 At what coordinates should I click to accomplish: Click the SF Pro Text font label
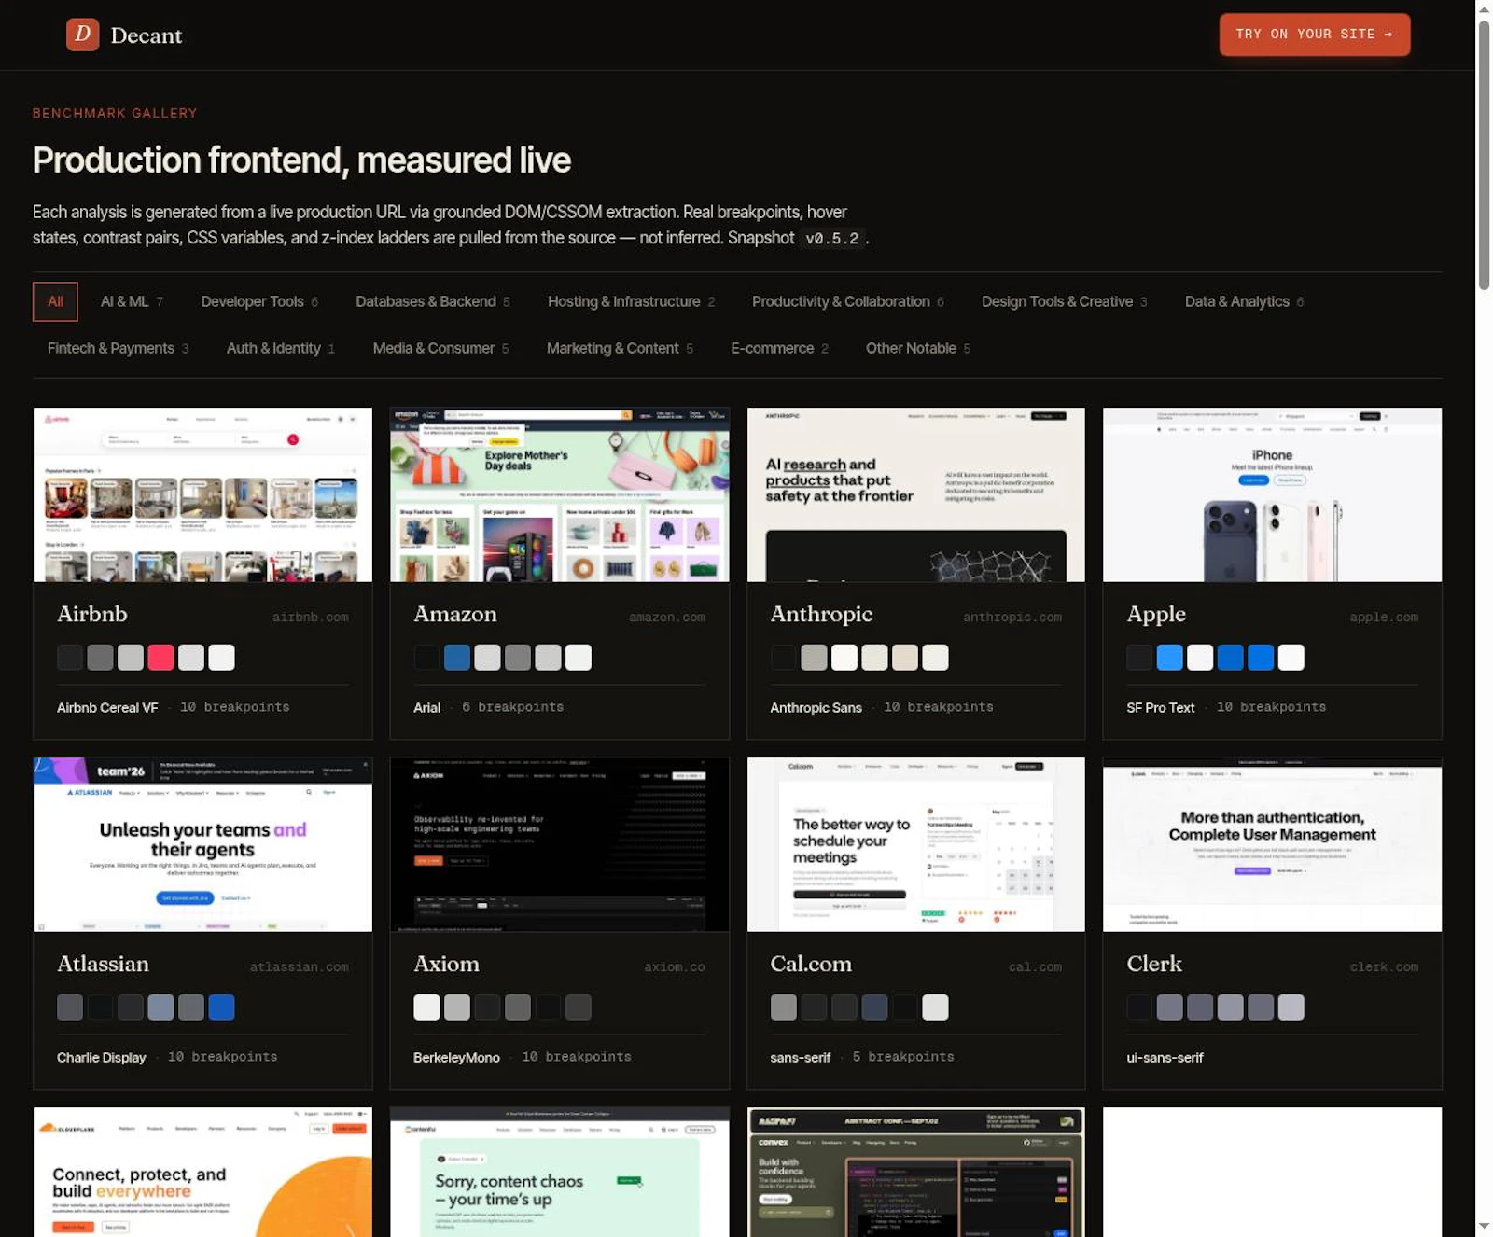1160,707
